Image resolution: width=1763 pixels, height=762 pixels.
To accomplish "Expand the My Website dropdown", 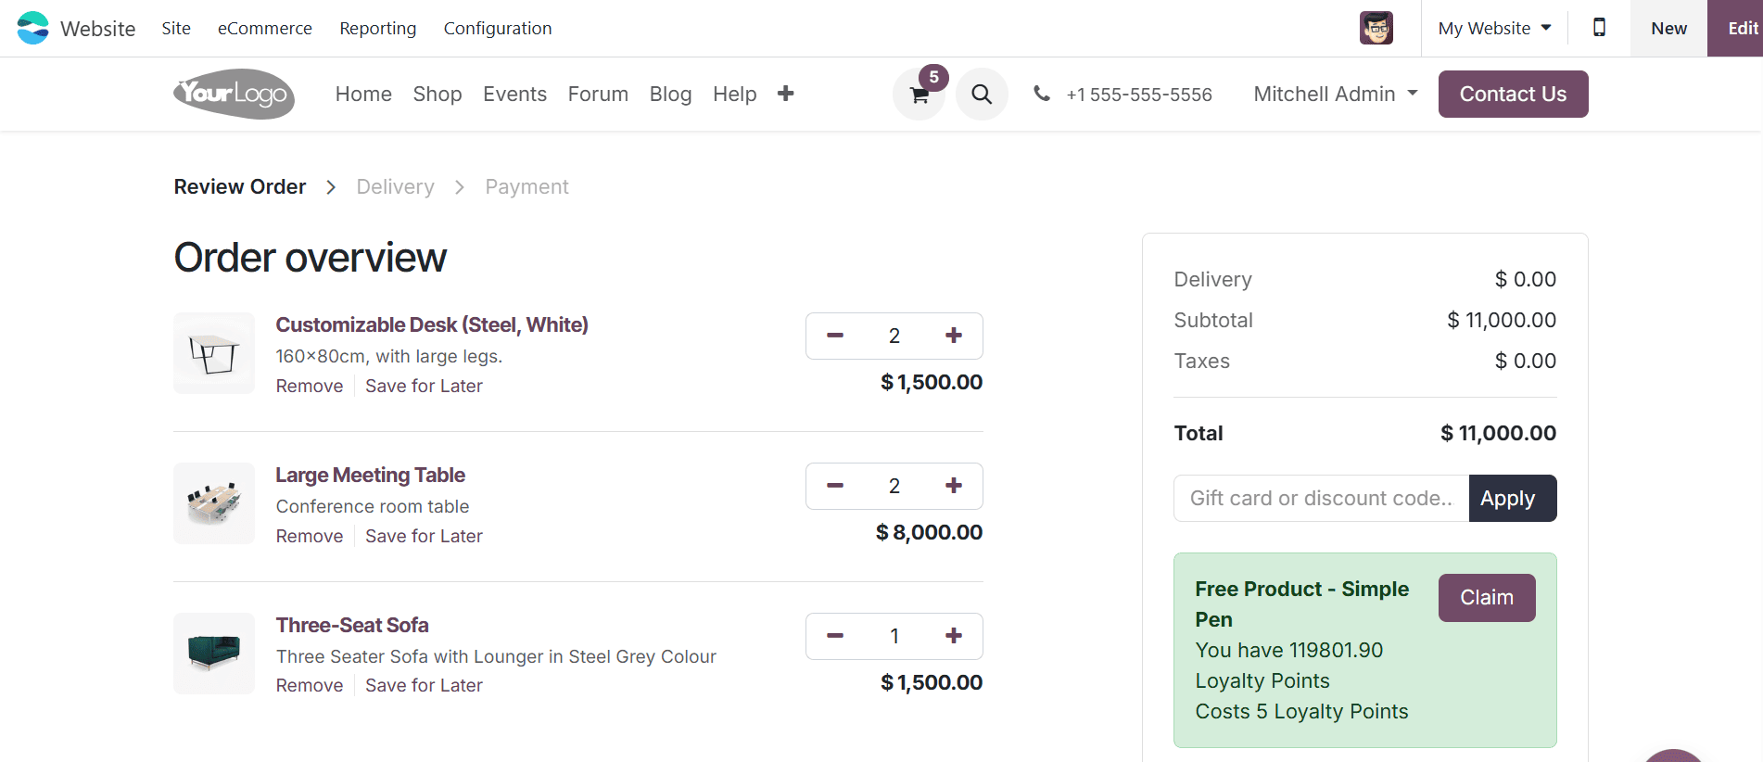I will pos(1492,28).
